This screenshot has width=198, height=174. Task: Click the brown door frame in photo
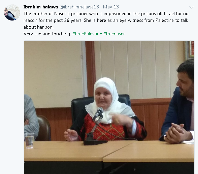[90, 68]
